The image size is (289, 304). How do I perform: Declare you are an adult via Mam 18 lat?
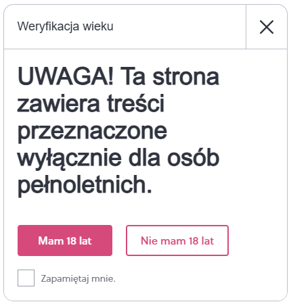click(65, 240)
